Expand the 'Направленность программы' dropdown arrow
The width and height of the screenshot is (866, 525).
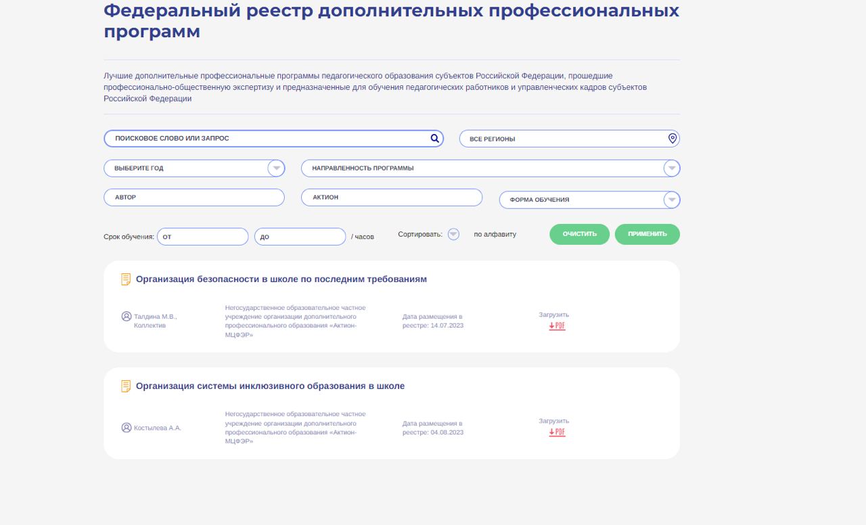pyautogui.click(x=671, y=168)
